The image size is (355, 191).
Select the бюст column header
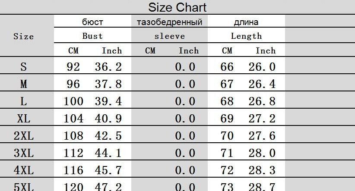(x=92, y=22)
